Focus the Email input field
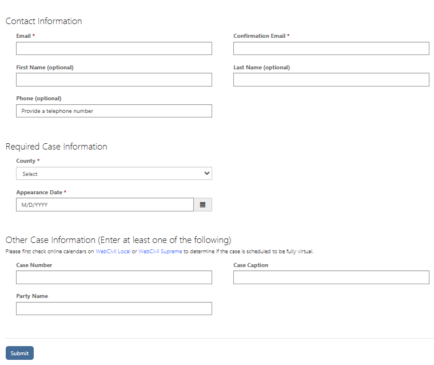The image size is (434, 365). (114, 49)
